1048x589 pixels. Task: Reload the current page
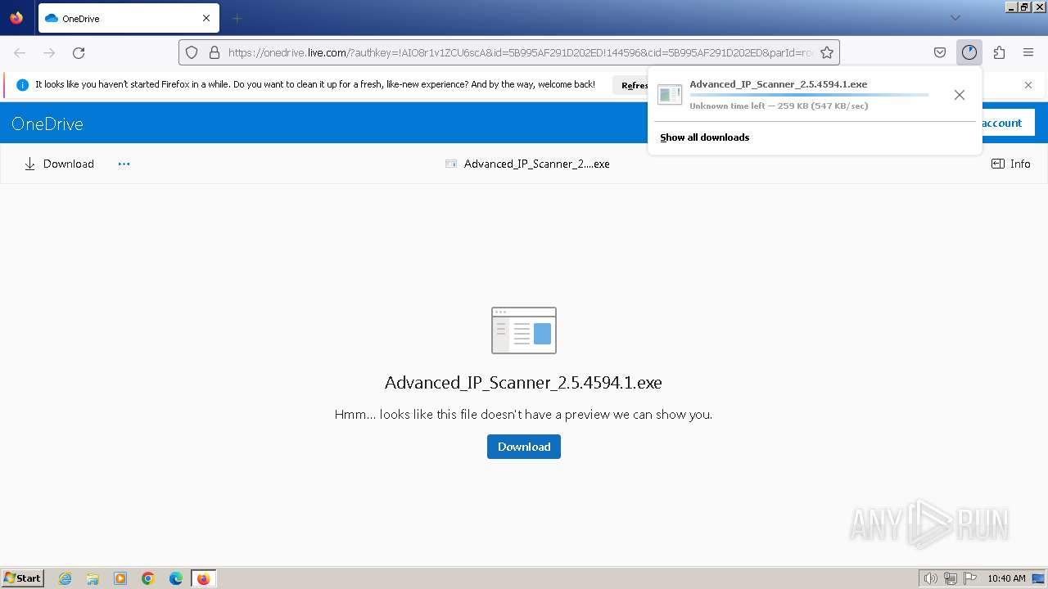click(x=79, y=52)
